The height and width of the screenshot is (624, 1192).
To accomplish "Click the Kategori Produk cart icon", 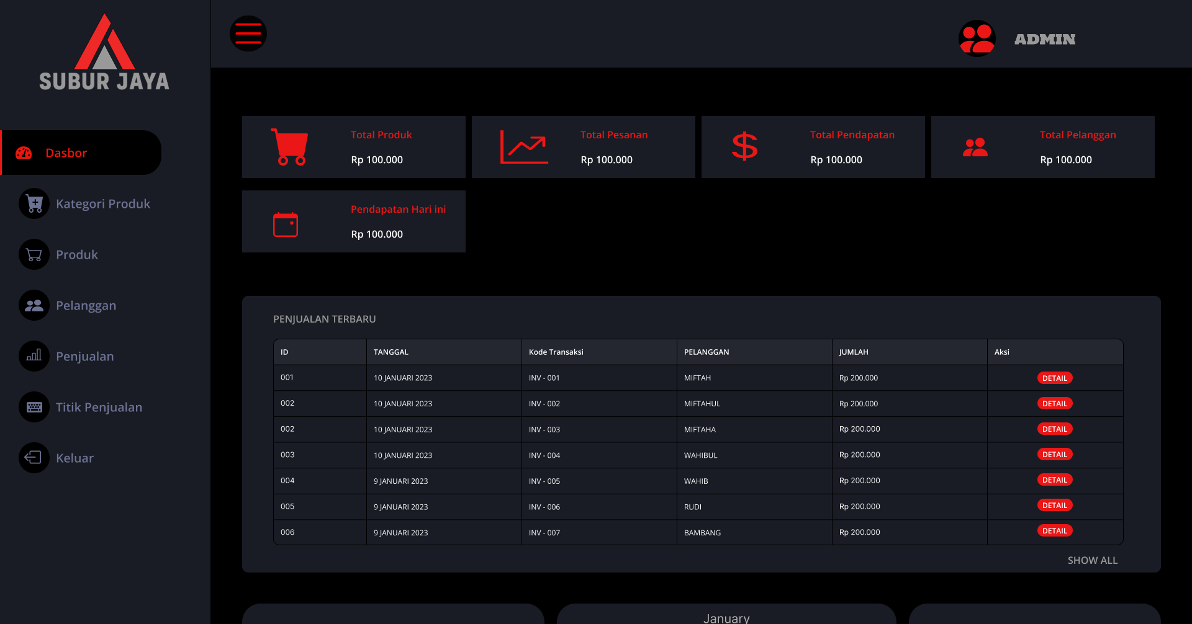I will 34,203.
